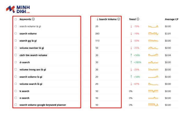The width and height of the screenshot is (187, 122).
Task: Click the Trend column header
Action: click(x=132, y=19)
